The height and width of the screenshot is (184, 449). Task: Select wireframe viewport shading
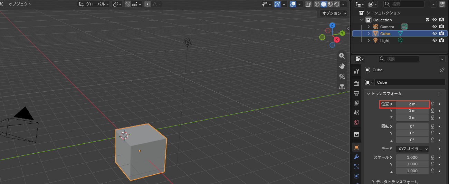coord(317,4)
